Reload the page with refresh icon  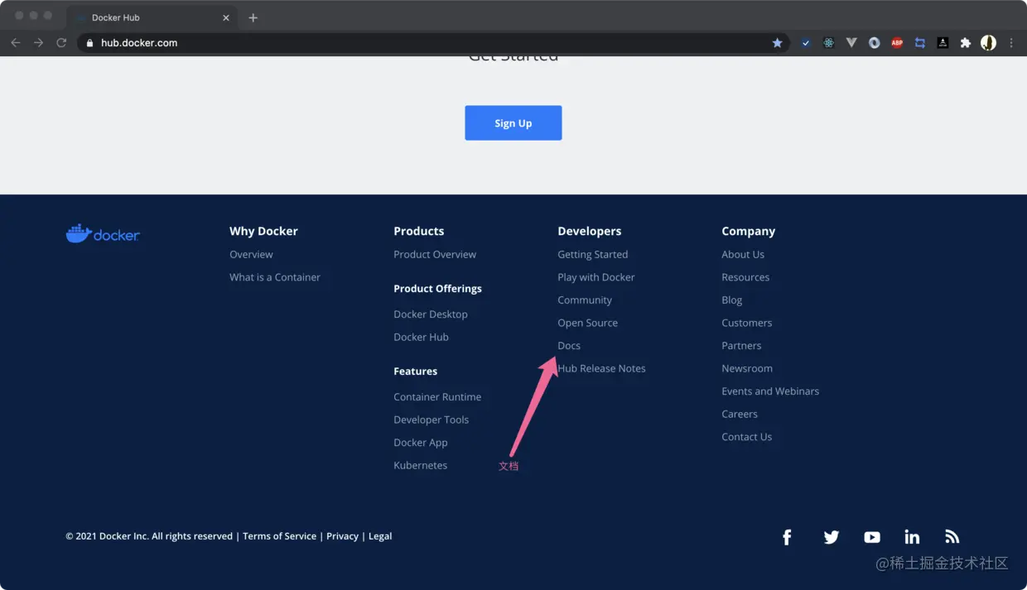coord(61,43)
